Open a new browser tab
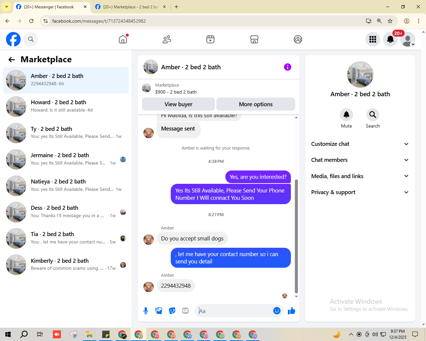 (176, 7)
